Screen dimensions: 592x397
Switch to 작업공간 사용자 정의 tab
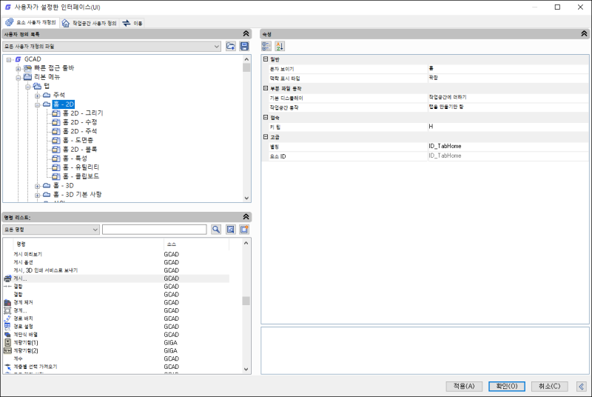click(90, 23)
